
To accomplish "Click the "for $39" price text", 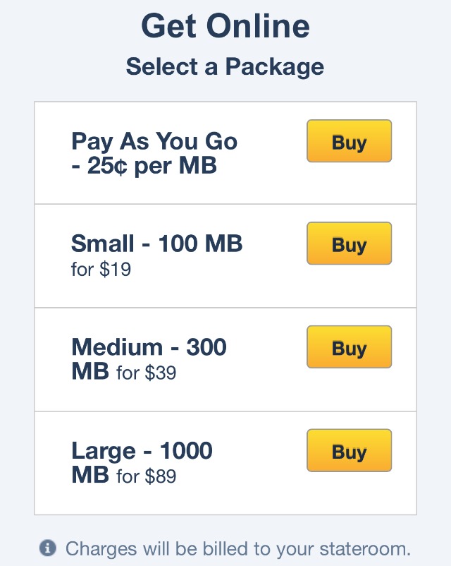I will tap(146, 373).
